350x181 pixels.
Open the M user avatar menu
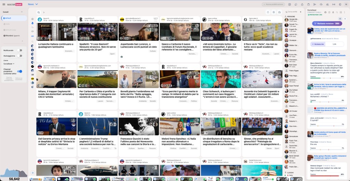pos(346,4)
